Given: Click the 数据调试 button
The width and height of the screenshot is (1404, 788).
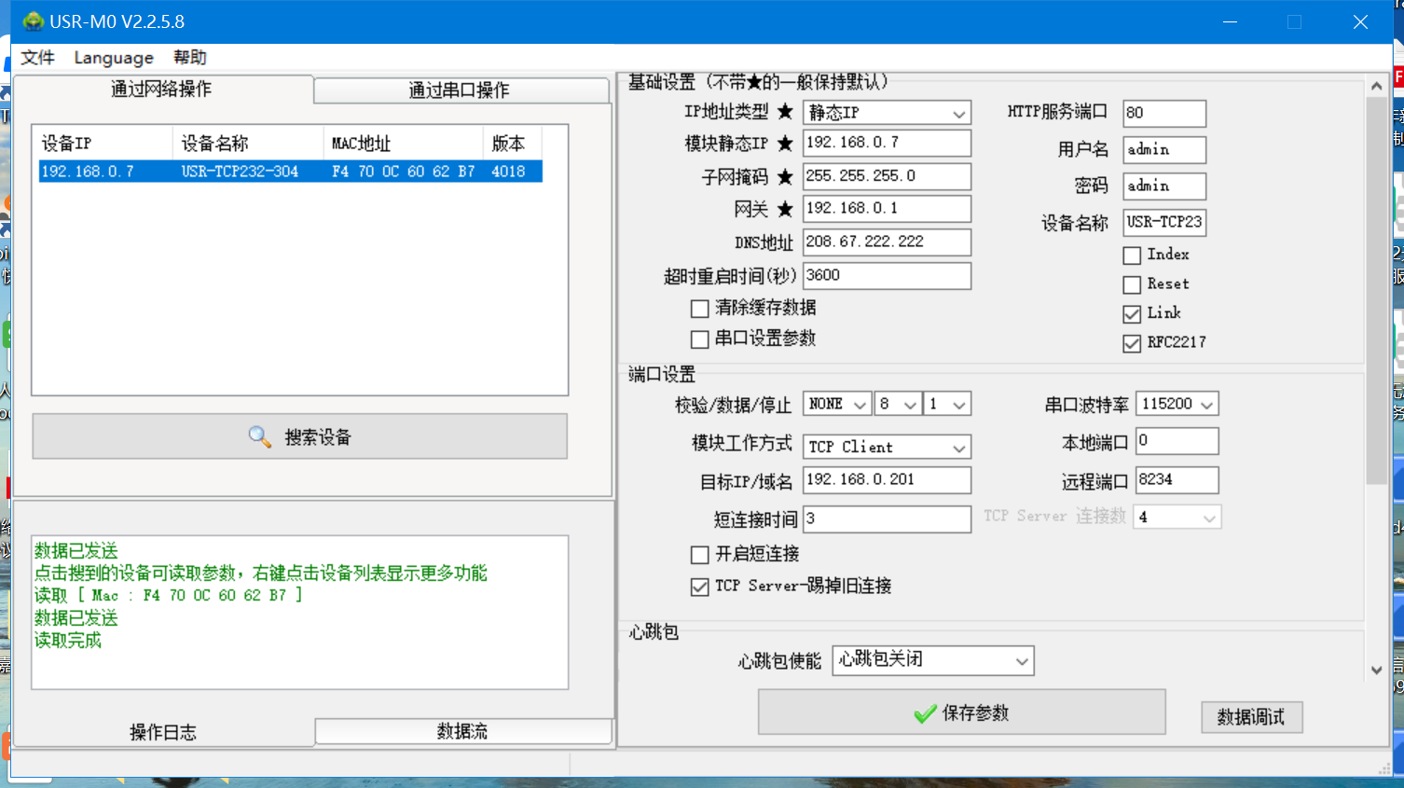Looking at the screenshot, I should click(1251, 717).
